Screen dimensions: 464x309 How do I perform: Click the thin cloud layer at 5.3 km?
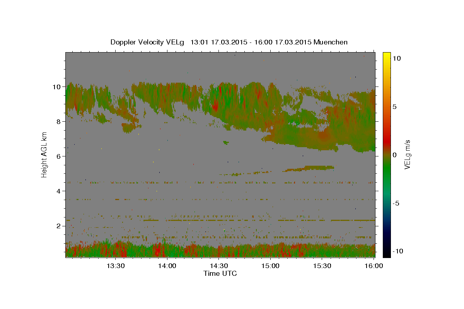click(309, 168)
